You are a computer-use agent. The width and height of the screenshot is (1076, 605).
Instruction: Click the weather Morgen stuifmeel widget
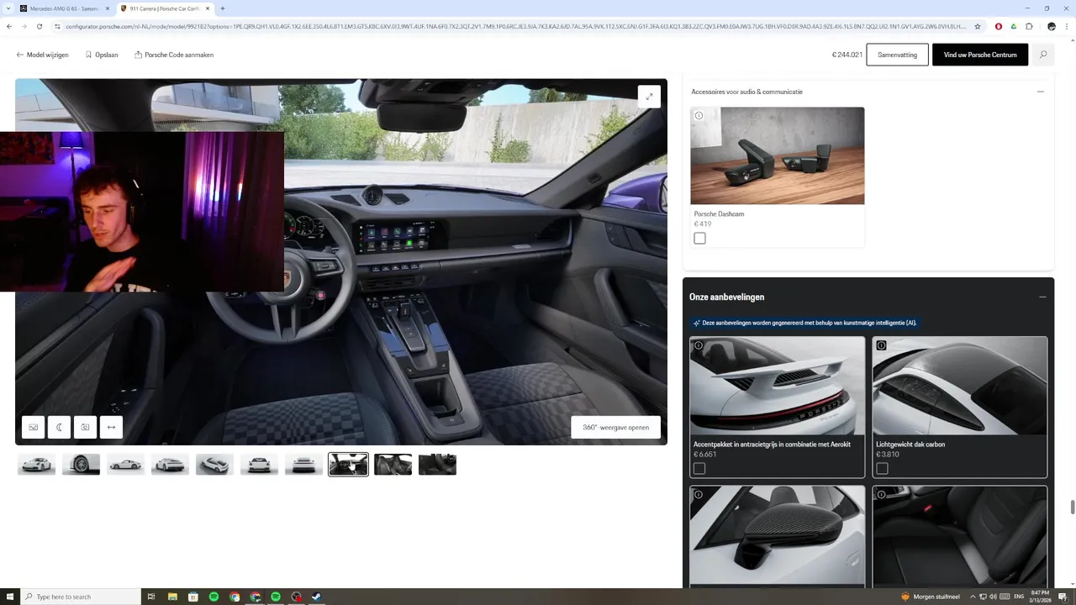[930, 597]
